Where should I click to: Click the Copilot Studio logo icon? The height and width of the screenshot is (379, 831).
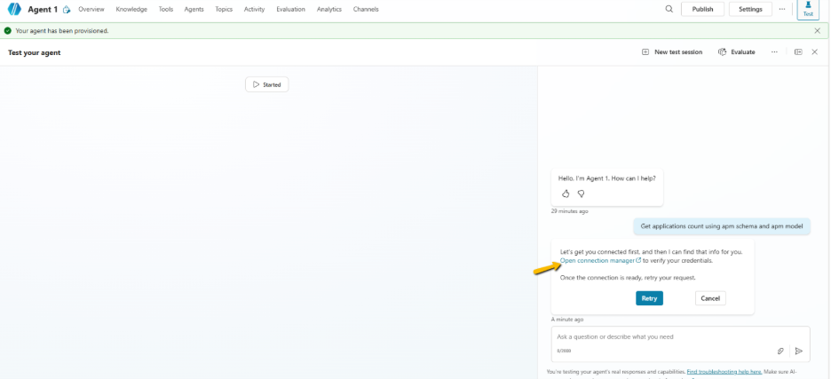coord(14,9)
